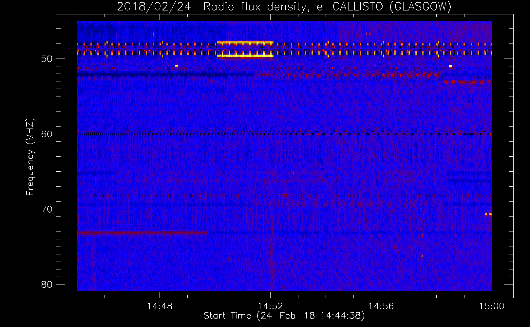Click the '60' frequency tick label
Viewport: 530px width, 327px height.
(47, 134)
